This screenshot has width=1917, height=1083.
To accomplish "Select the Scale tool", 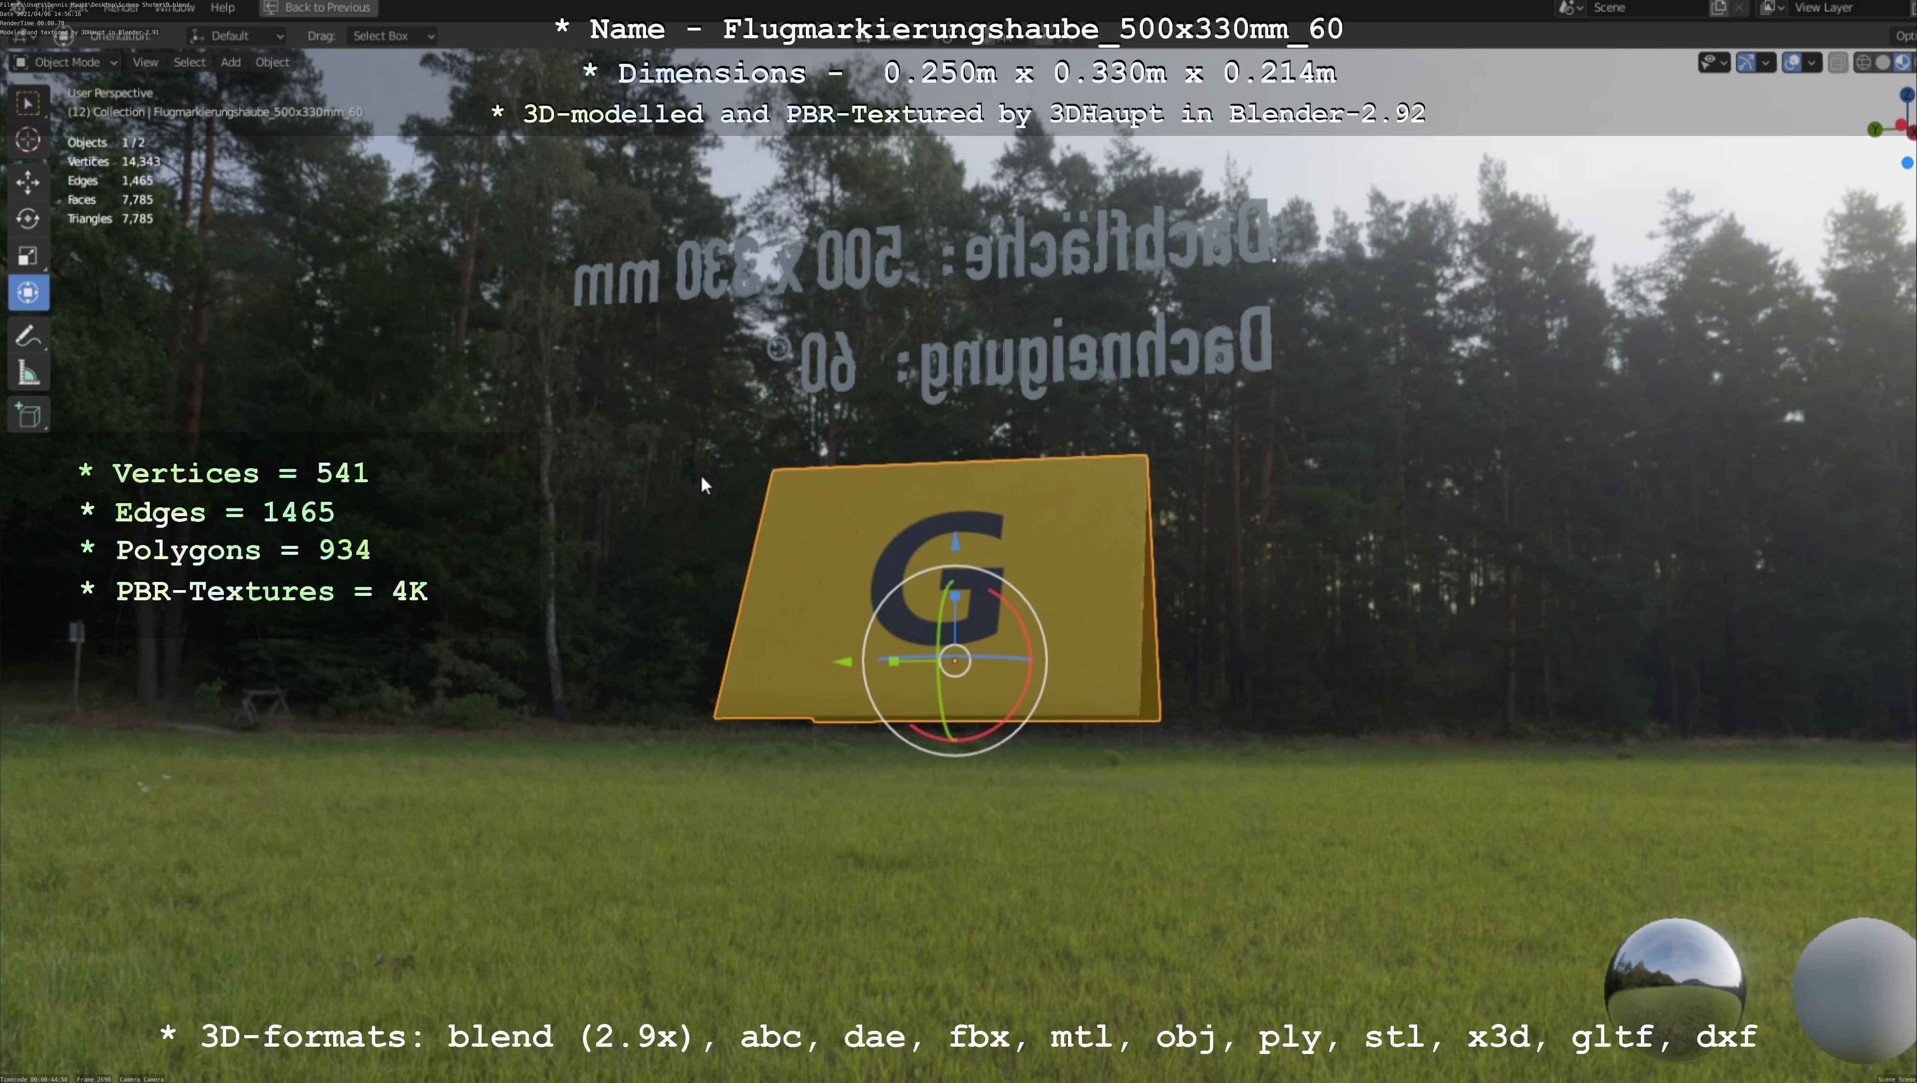I will (28, 256).
